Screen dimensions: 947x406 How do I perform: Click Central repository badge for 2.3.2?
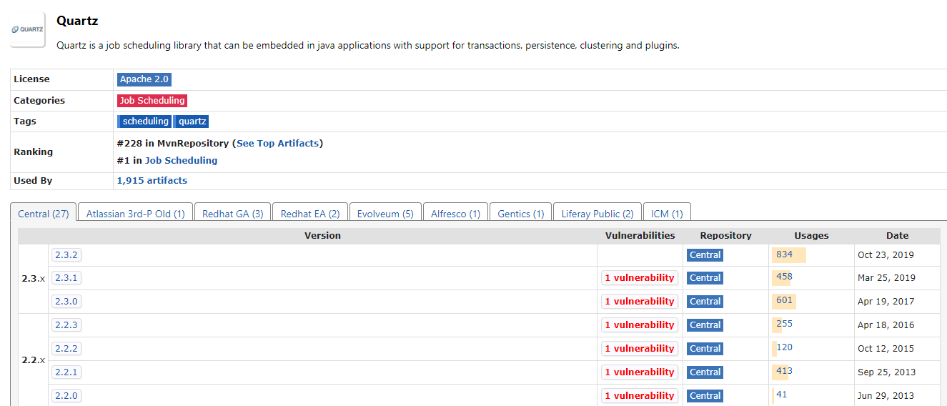click(x=705, y=255)
